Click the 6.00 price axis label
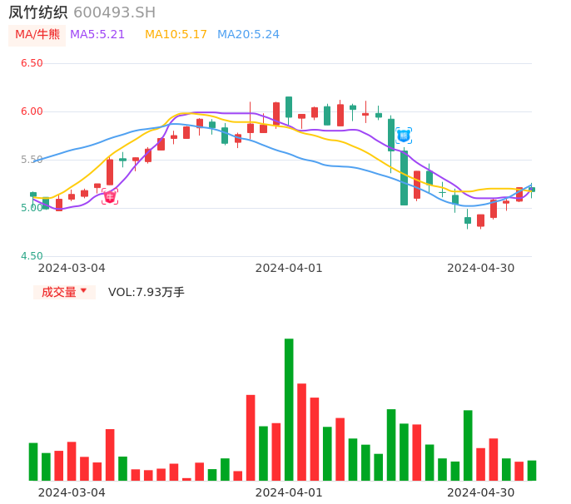Screen dimensions: 571x504 pos(32,111)
